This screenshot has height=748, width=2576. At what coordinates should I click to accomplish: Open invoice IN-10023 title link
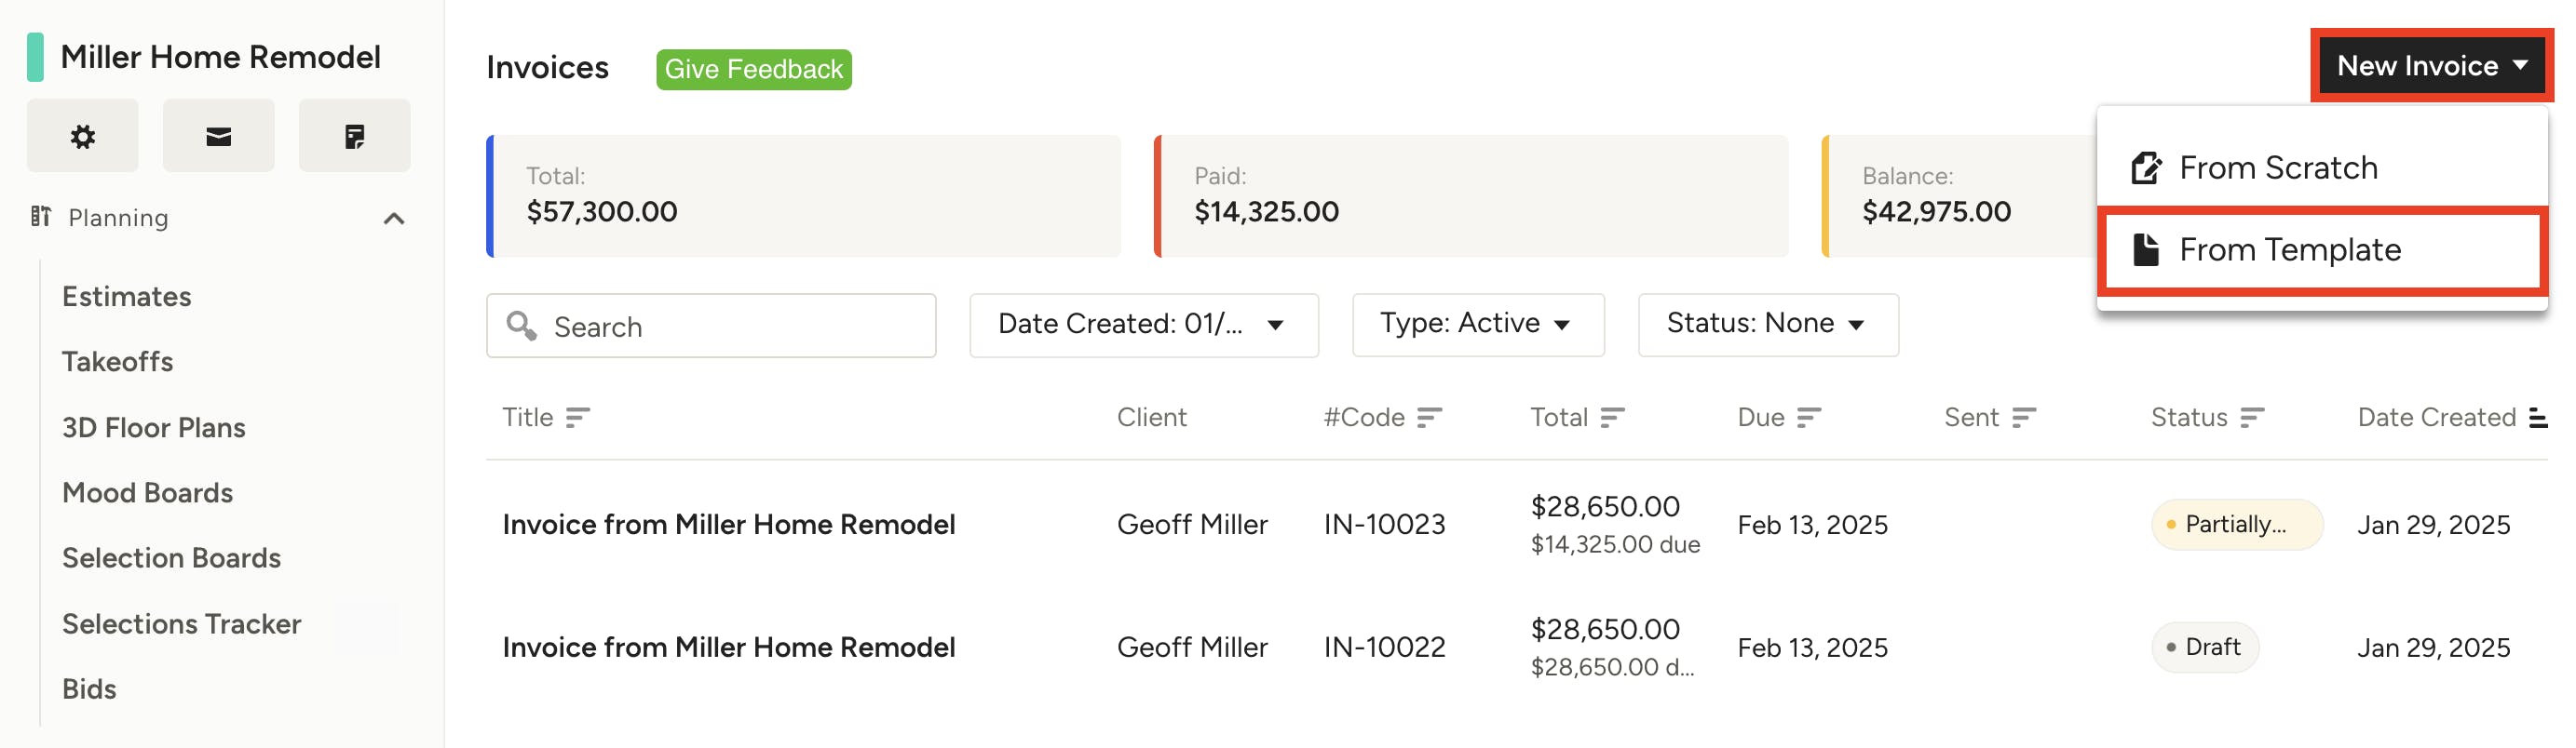728,525
